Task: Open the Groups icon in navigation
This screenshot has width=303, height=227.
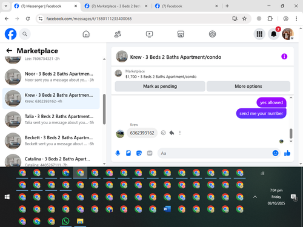Action: [212, 34]
